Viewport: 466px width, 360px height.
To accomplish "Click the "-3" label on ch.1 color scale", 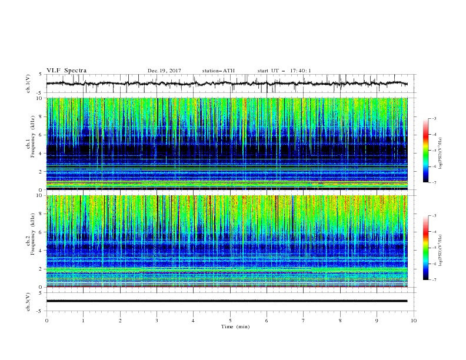I will click(434, 118).
